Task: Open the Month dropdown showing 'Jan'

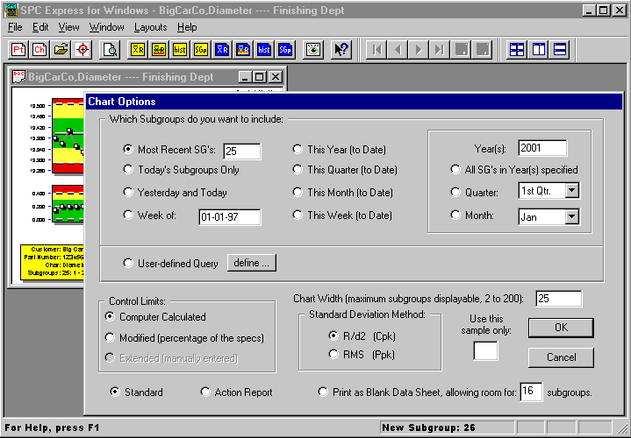Action: point(571,216)
